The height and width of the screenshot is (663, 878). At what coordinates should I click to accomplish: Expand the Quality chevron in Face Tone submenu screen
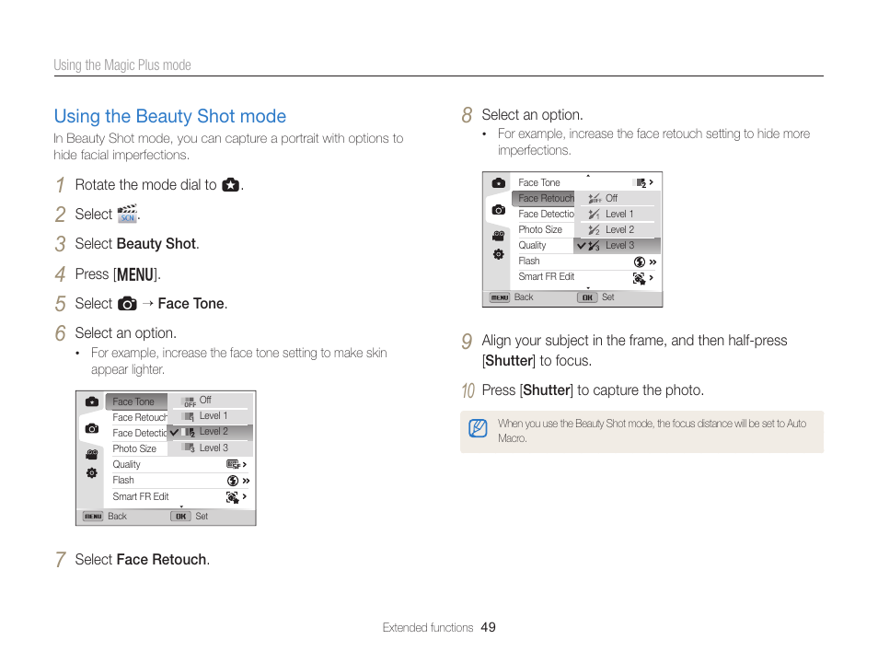point(245,464)
